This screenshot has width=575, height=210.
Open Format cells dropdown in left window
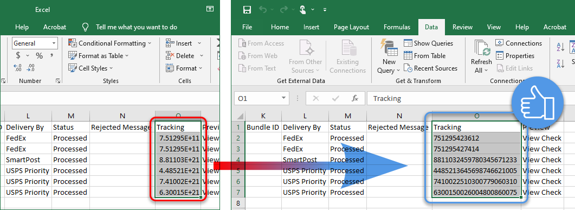point(201,68)
